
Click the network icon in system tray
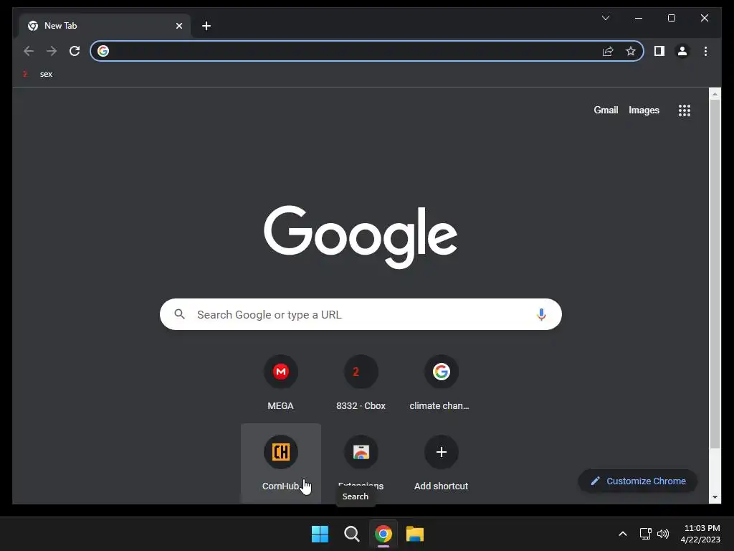646,534
